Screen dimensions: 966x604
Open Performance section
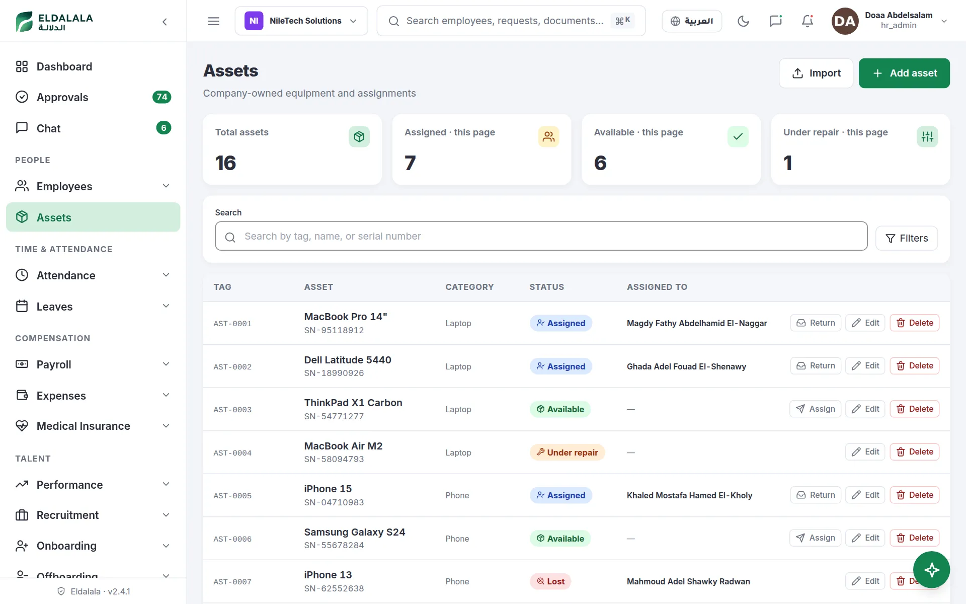tap(93, 485)
